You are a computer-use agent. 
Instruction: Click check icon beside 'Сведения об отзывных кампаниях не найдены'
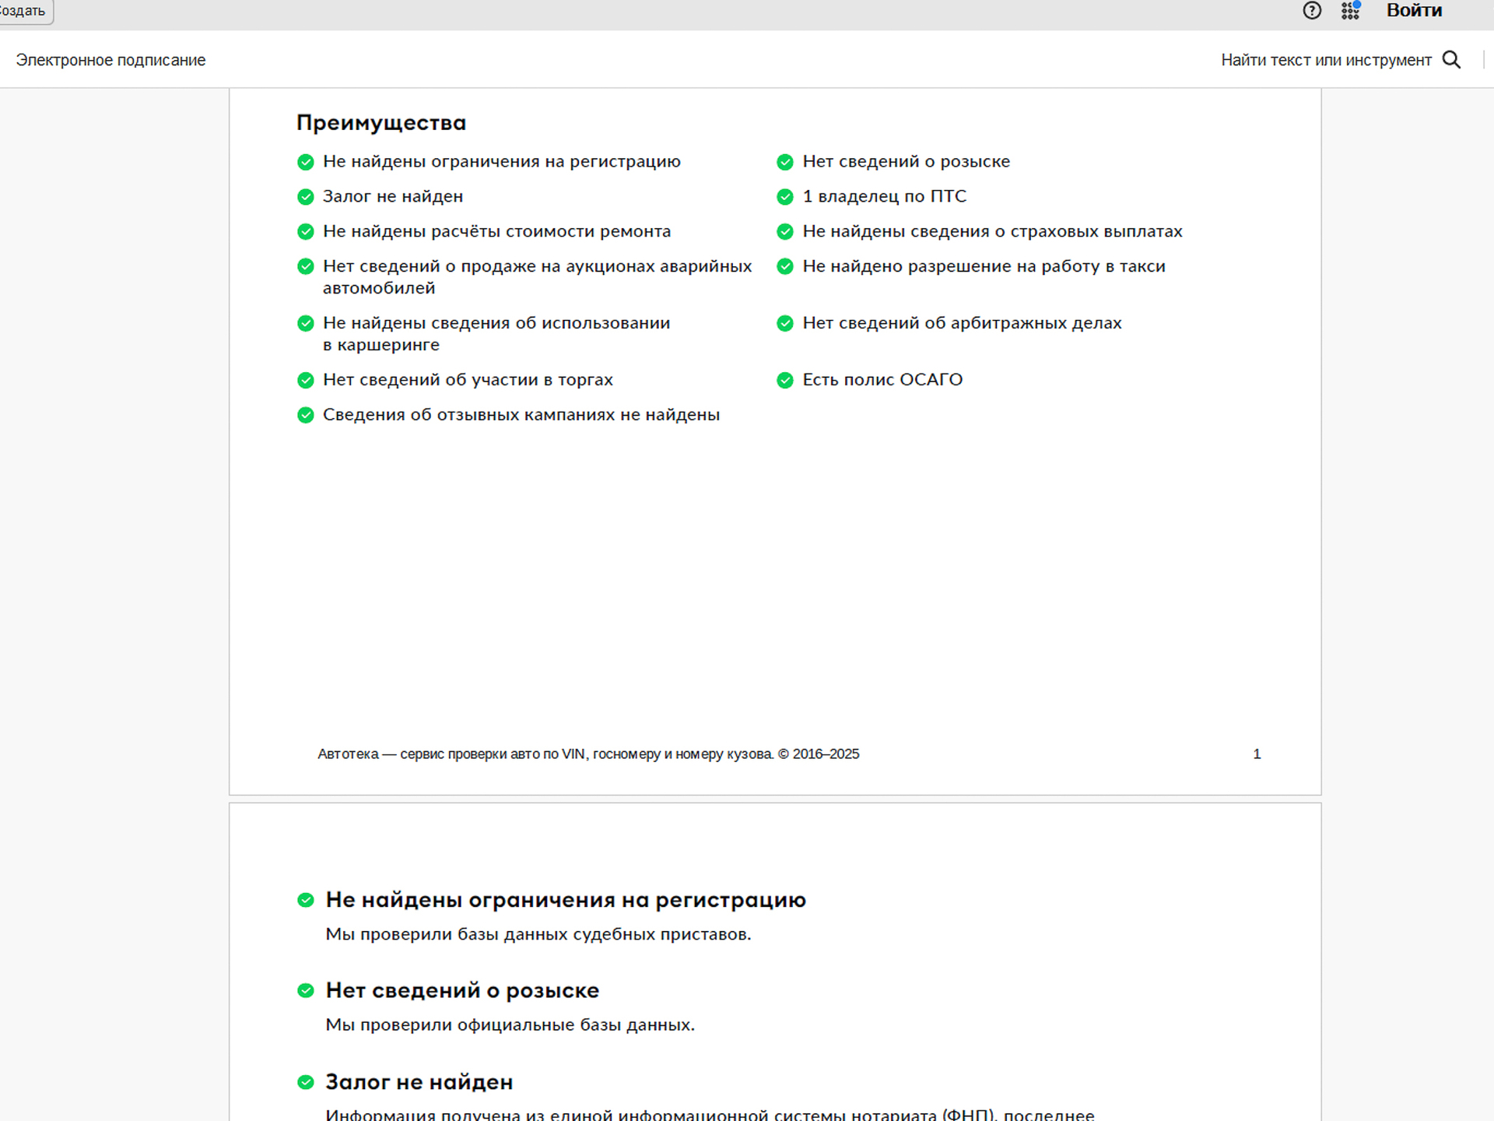pos(306,415)
